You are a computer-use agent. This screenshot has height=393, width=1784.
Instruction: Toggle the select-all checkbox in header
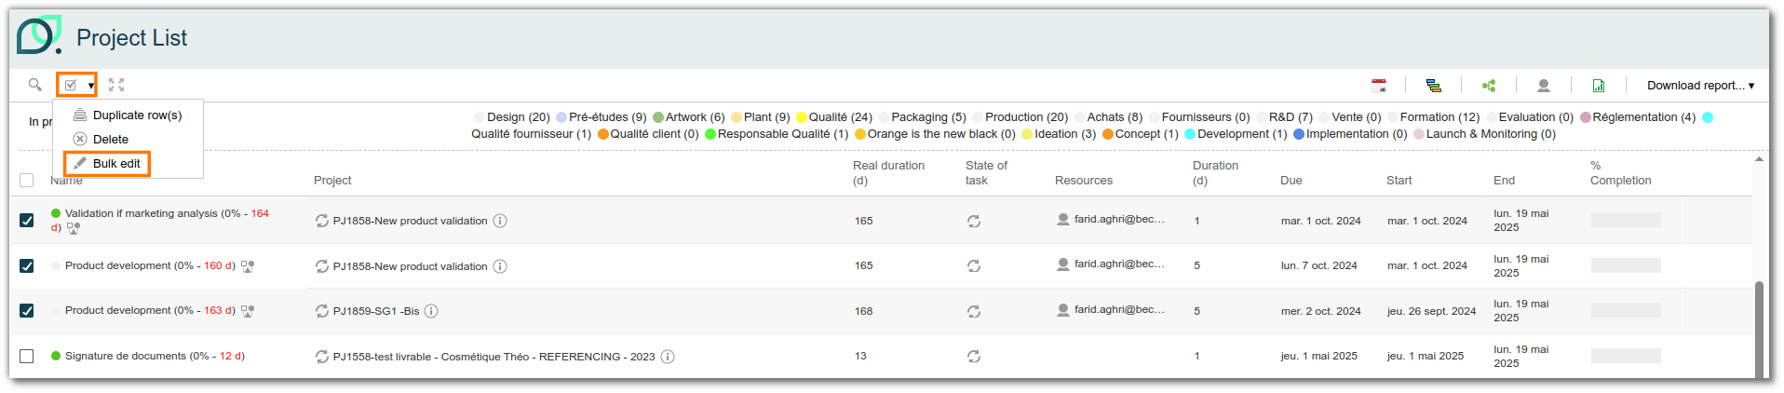[x=27, y=181]
